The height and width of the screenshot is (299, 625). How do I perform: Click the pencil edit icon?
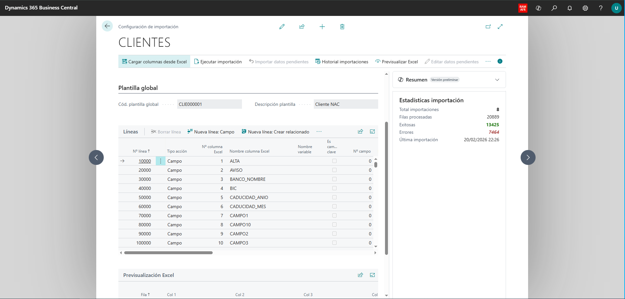point(282,27)
